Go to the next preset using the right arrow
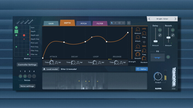 pos(175,19)
